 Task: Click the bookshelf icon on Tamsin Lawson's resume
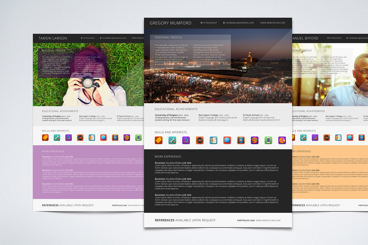point(69,138)
